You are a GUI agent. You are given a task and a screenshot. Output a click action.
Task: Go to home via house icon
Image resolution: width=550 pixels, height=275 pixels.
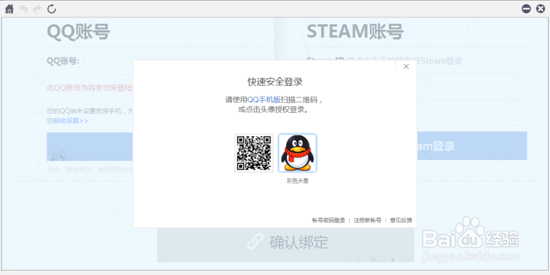(9, 9)
